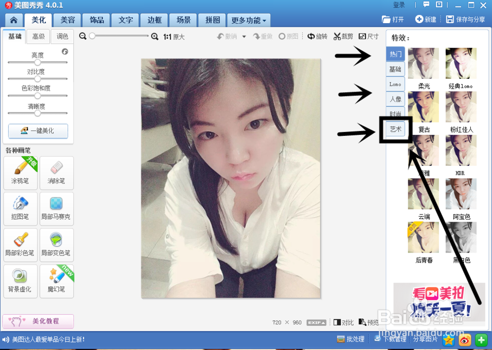
Task: Select the 人像 effects category
Action: pyautogui.click(x=396, y=99)
